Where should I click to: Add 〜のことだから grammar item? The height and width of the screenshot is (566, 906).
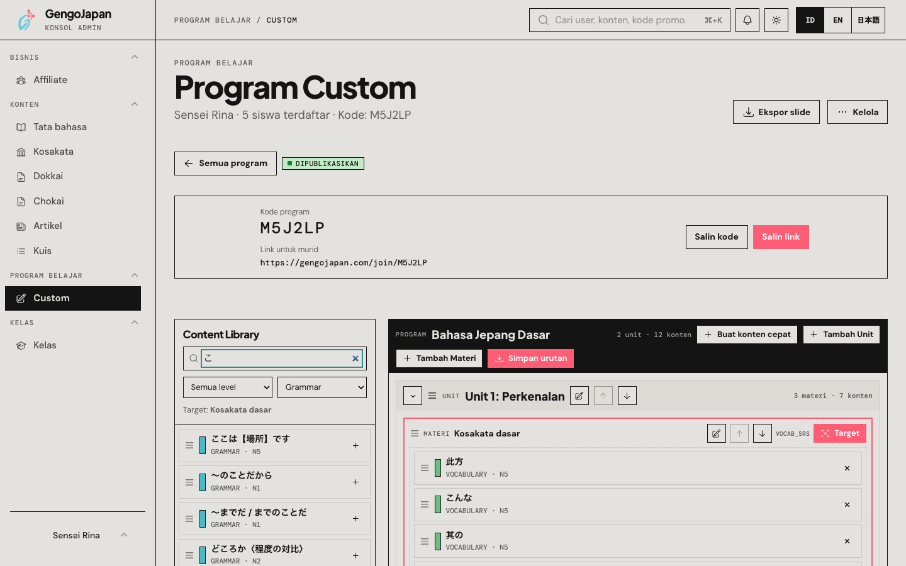[x=355, y=482]
